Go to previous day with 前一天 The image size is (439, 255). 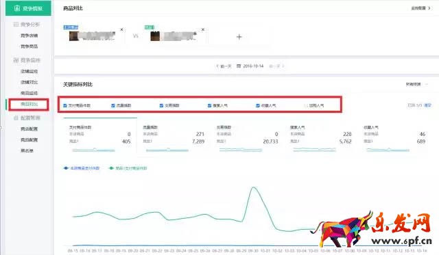[x=224, y=66]
